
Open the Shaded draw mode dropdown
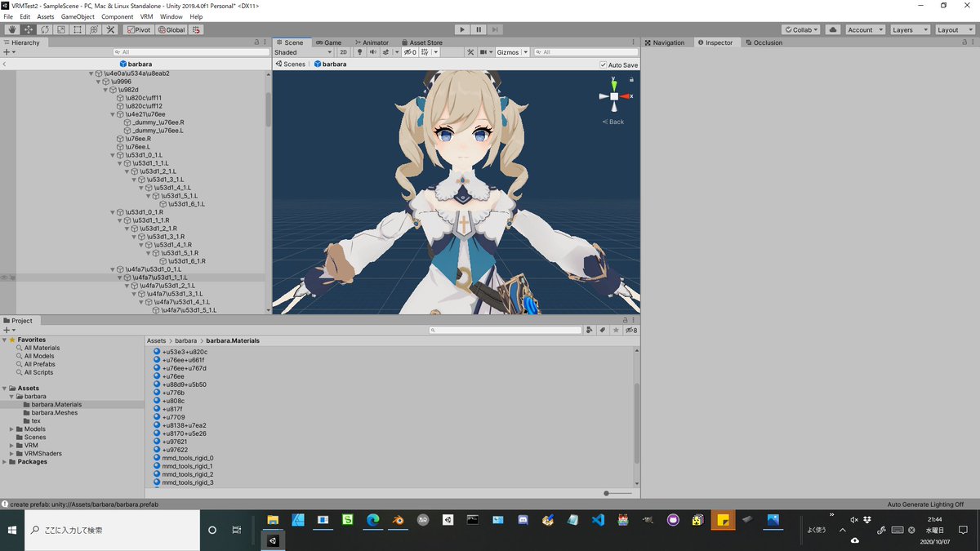point(303,52)
